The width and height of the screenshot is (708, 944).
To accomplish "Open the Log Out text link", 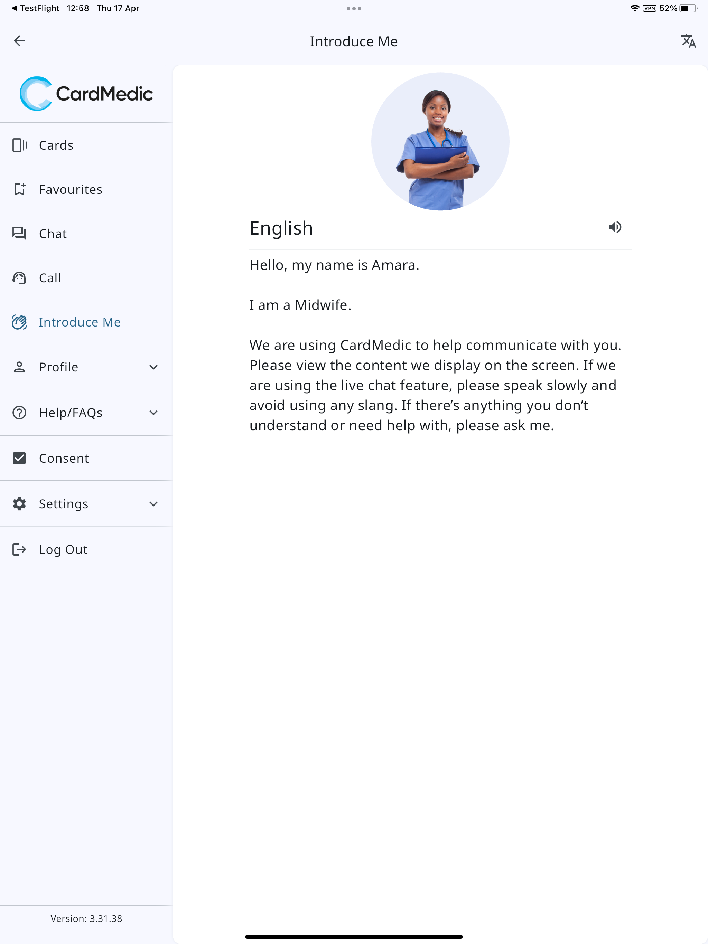I will [x=63, y=549].
